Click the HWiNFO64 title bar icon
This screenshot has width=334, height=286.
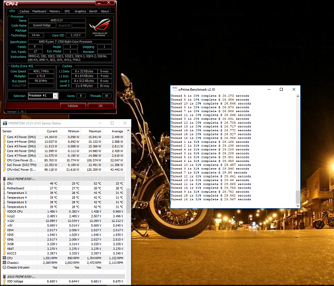(x=5, y=123)
